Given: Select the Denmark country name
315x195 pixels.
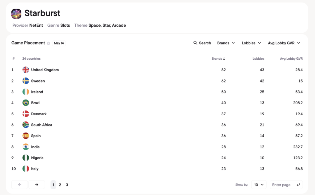Looking at the screenshot, I should point(39,114).
